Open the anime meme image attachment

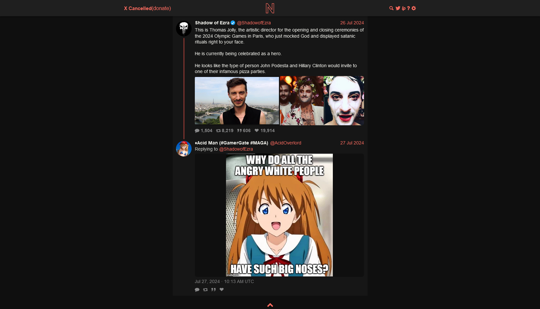(x=279, y=215)
